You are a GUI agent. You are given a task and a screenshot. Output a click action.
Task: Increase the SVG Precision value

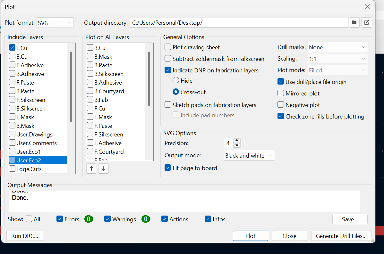pos(237,141)
